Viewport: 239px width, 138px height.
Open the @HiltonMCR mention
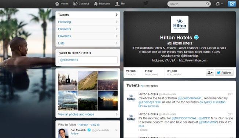(207, 122)
